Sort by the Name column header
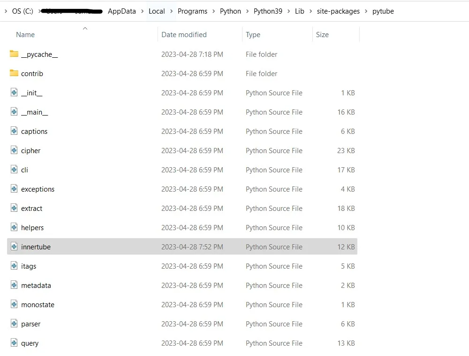 point(25,35)
